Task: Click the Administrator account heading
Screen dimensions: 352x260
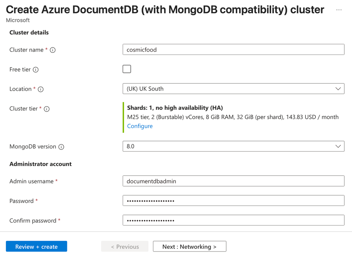Action: tap(41, 164)
